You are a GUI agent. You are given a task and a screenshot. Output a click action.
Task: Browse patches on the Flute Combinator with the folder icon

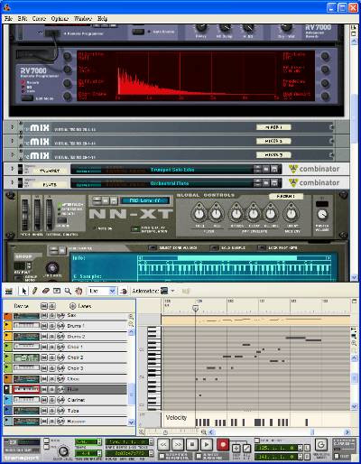(x=266, y=183)
